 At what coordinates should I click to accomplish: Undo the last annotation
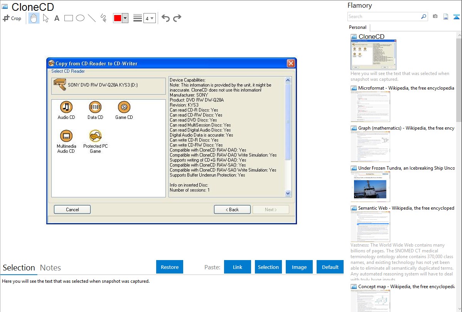[x=165, y=18]
